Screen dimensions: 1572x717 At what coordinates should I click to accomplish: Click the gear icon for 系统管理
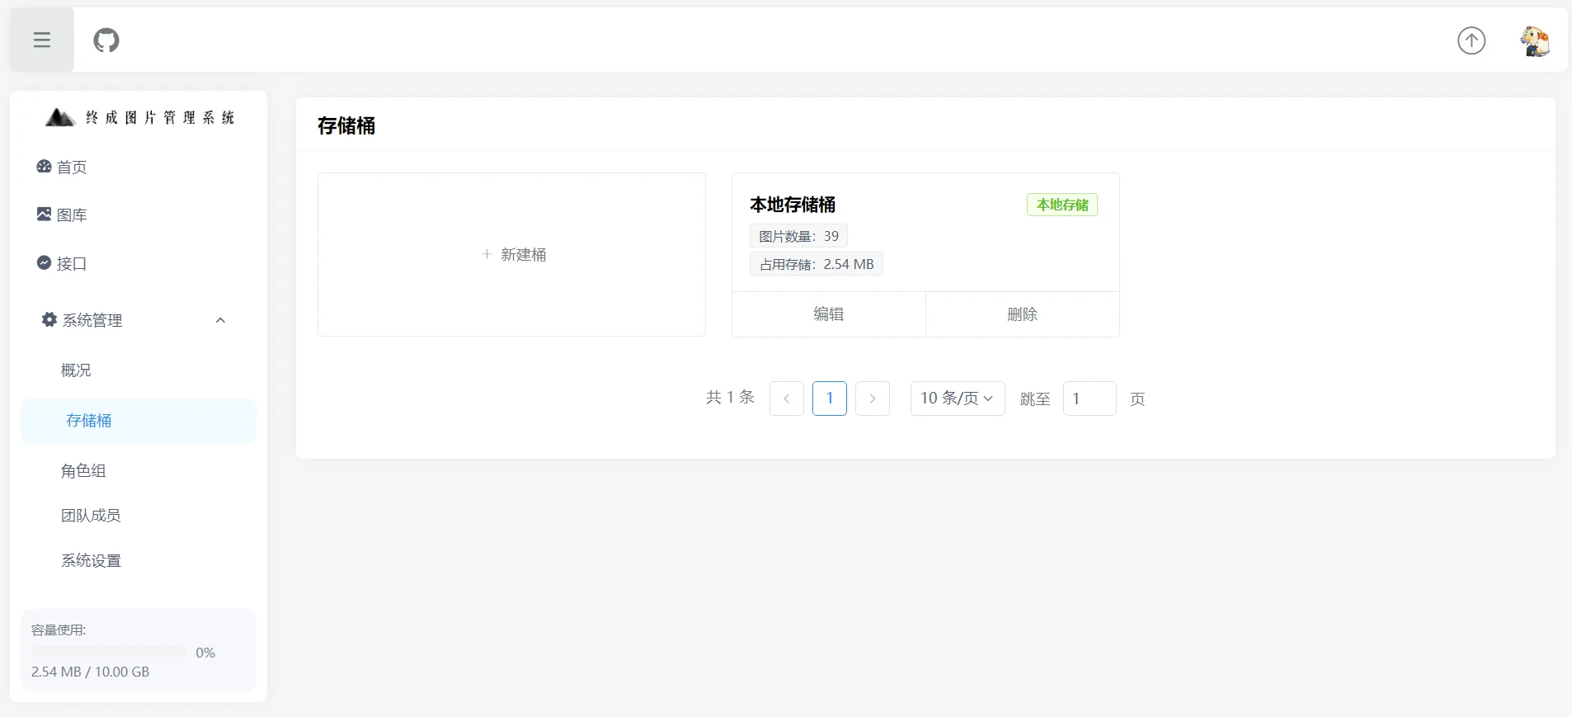click(49, 319)
